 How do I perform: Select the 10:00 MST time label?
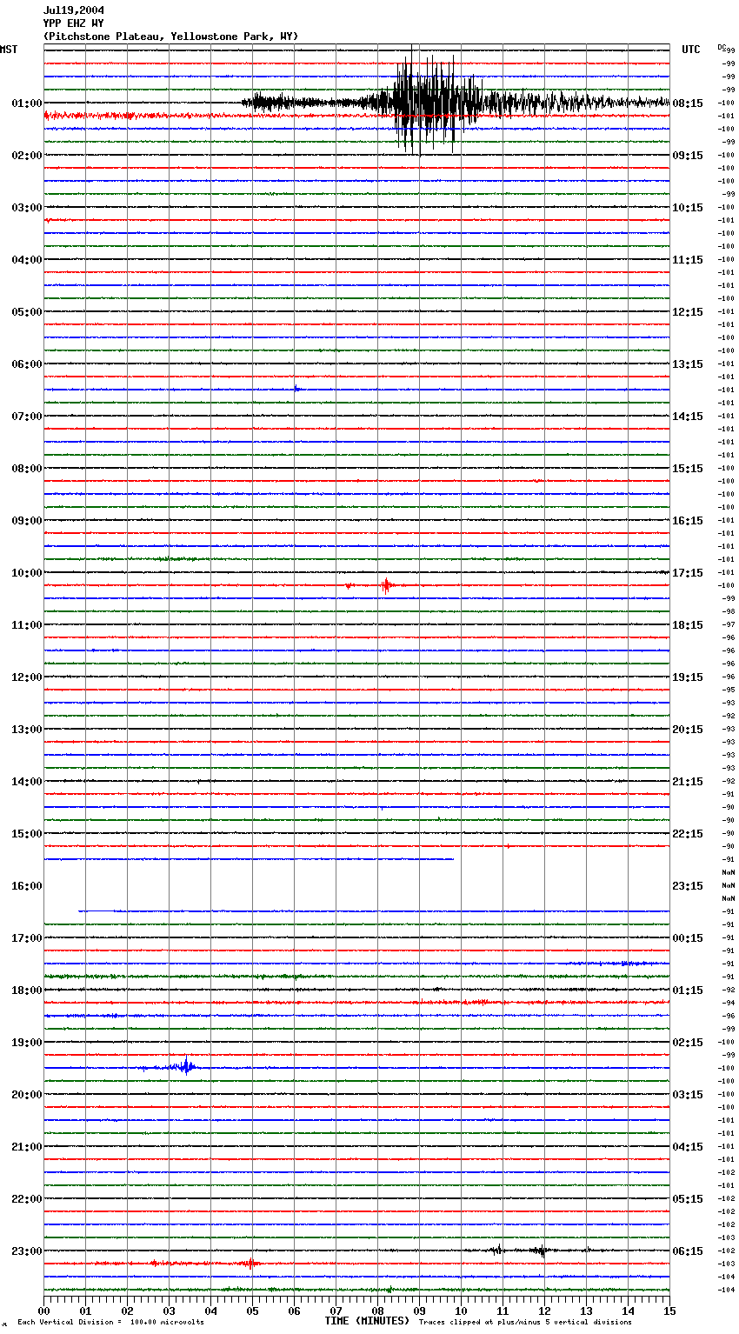click(27, 573)
